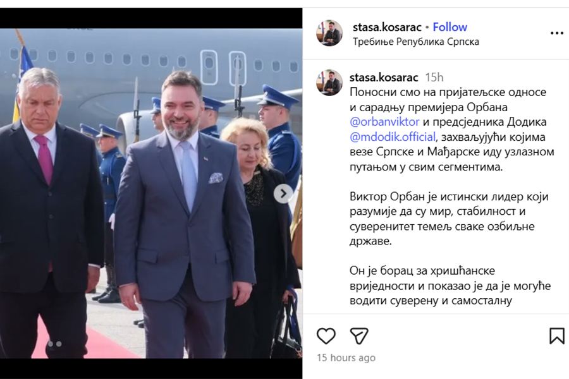
Task: Like the post with the heart icon
Action: pyautogui.click(x=326, y=336)
